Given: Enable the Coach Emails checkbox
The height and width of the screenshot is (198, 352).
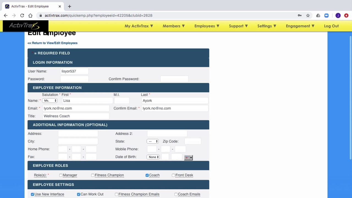Looking at the screenshot, I should 176,194.
